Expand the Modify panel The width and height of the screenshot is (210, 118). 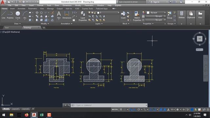[45, 24]
